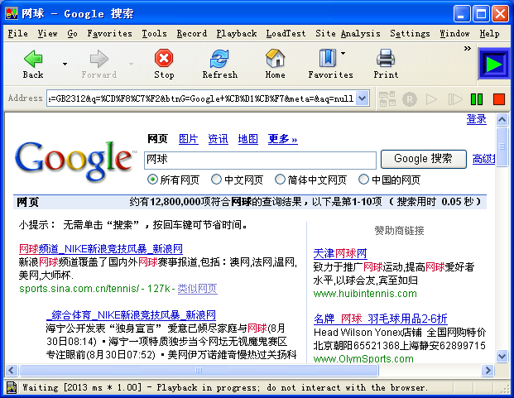Viewport: 514px width, 398px height.
Task: Select the 中文网页 radio button
Action: (216, 180)
